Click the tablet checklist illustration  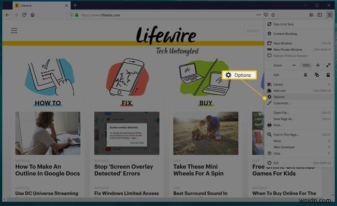[50, 77]
